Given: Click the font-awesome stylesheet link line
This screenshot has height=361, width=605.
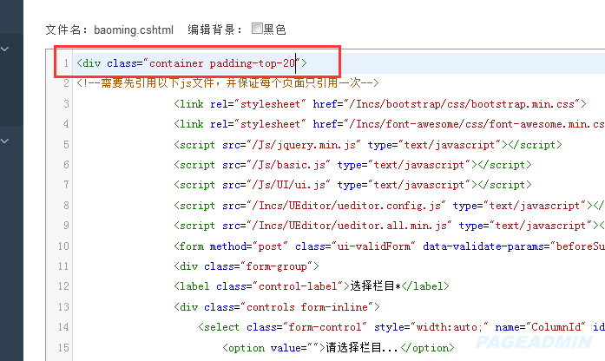Looking at the screenshot, I should pyautogui.click(x=390, y=124).
